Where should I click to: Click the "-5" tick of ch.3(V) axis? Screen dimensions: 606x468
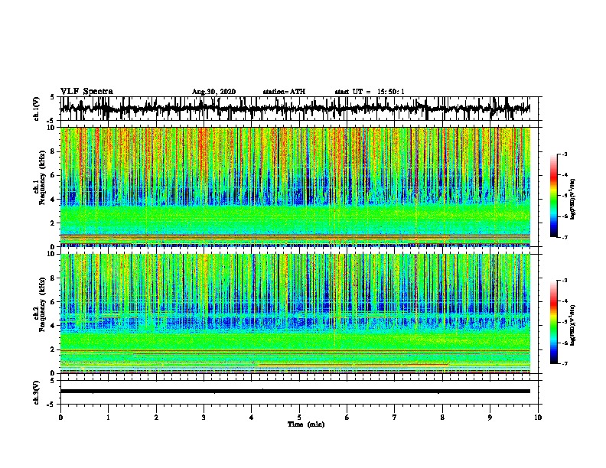pos(52,405)
